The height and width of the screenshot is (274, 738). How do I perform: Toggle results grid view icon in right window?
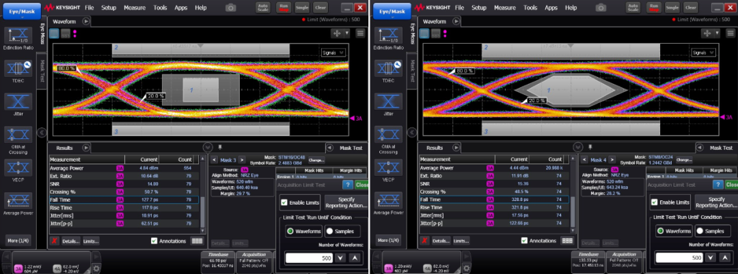tap(567, 241)
